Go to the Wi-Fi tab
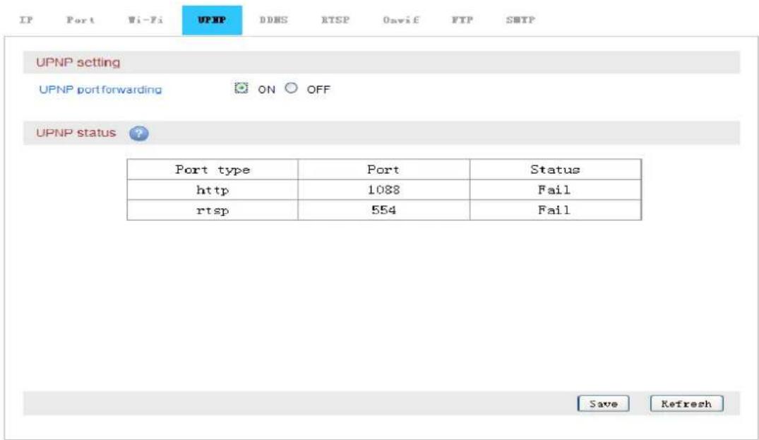 click(x=145, y=20)
